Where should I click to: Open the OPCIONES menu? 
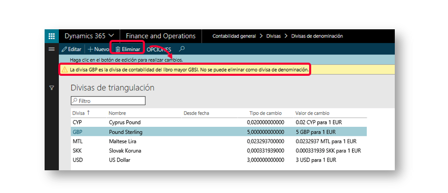point(159,50)
